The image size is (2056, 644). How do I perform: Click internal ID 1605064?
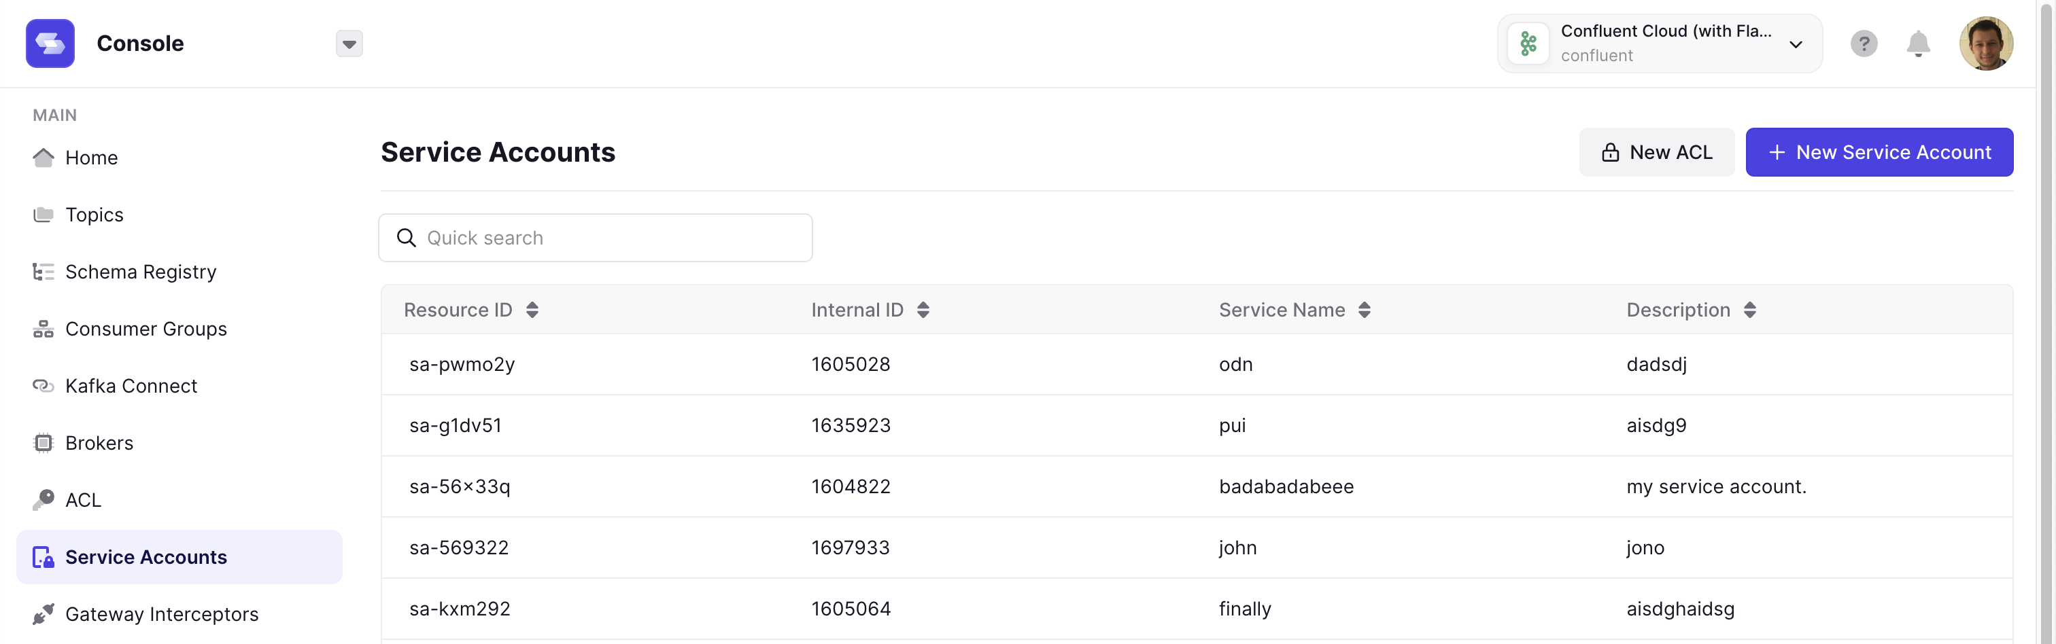point(850,609)
